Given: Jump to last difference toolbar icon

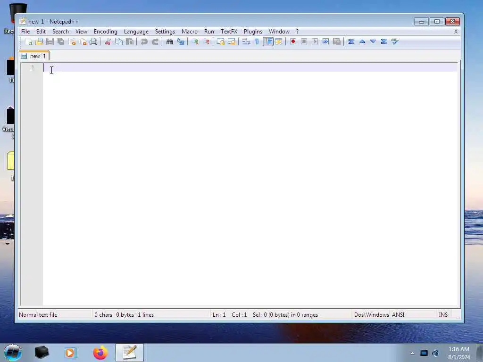Looking at the screenshot, I should pos(384,41).
